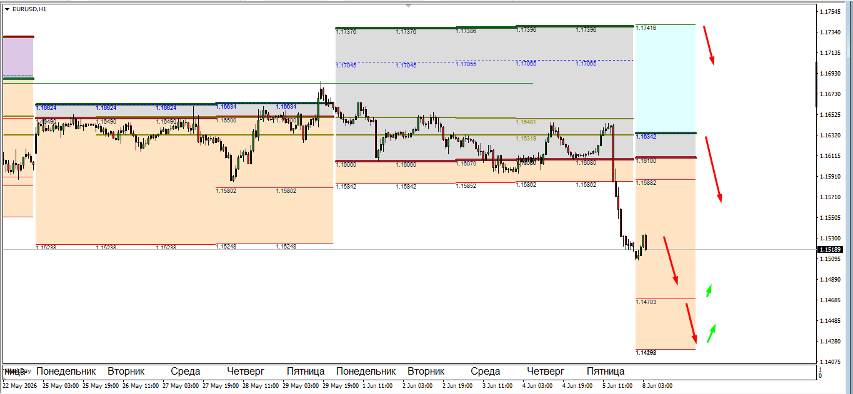Select the 1.16100 level label
Viewport: 853px width, 394px height.
pos(646,161)
